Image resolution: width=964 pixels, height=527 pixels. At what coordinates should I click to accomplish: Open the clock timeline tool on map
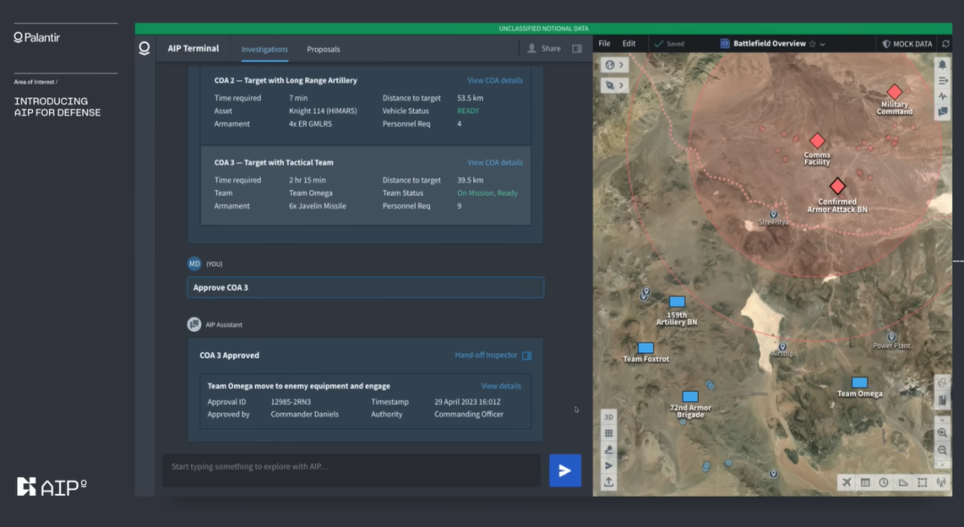[x=884, y=482]
